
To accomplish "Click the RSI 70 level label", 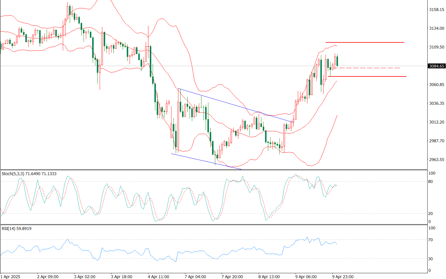I will pyautogui.click(x=430, y=240).
